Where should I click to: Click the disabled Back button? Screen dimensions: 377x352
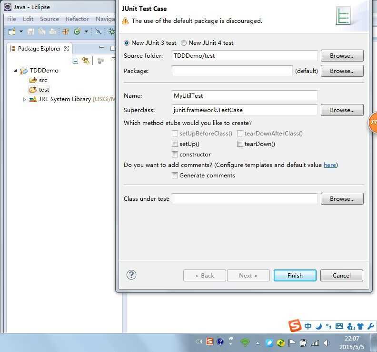[x=204, y=276]
